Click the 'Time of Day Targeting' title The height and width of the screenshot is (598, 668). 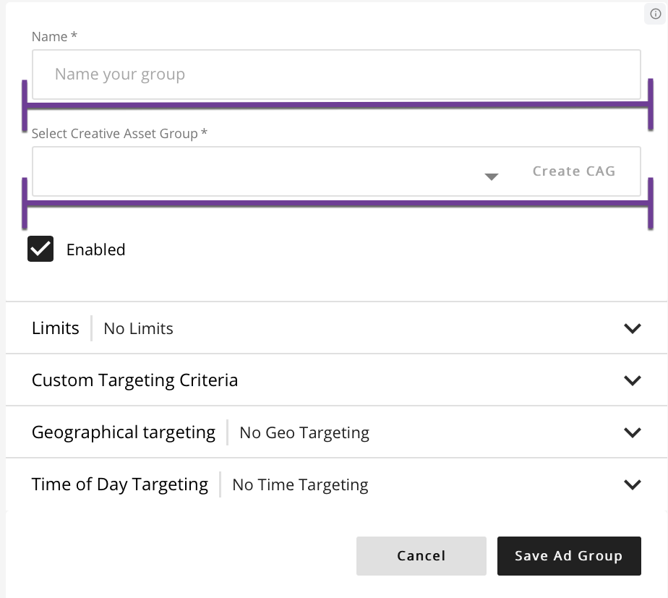tap(120, 484)
